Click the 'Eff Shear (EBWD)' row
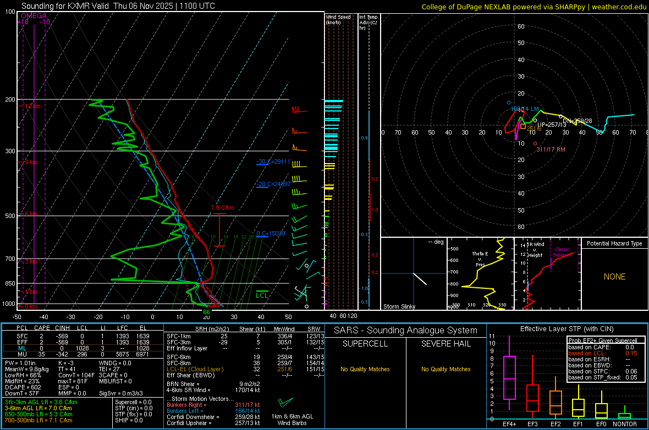Screen dimensions: 649x430 click(x=245, y=375)
